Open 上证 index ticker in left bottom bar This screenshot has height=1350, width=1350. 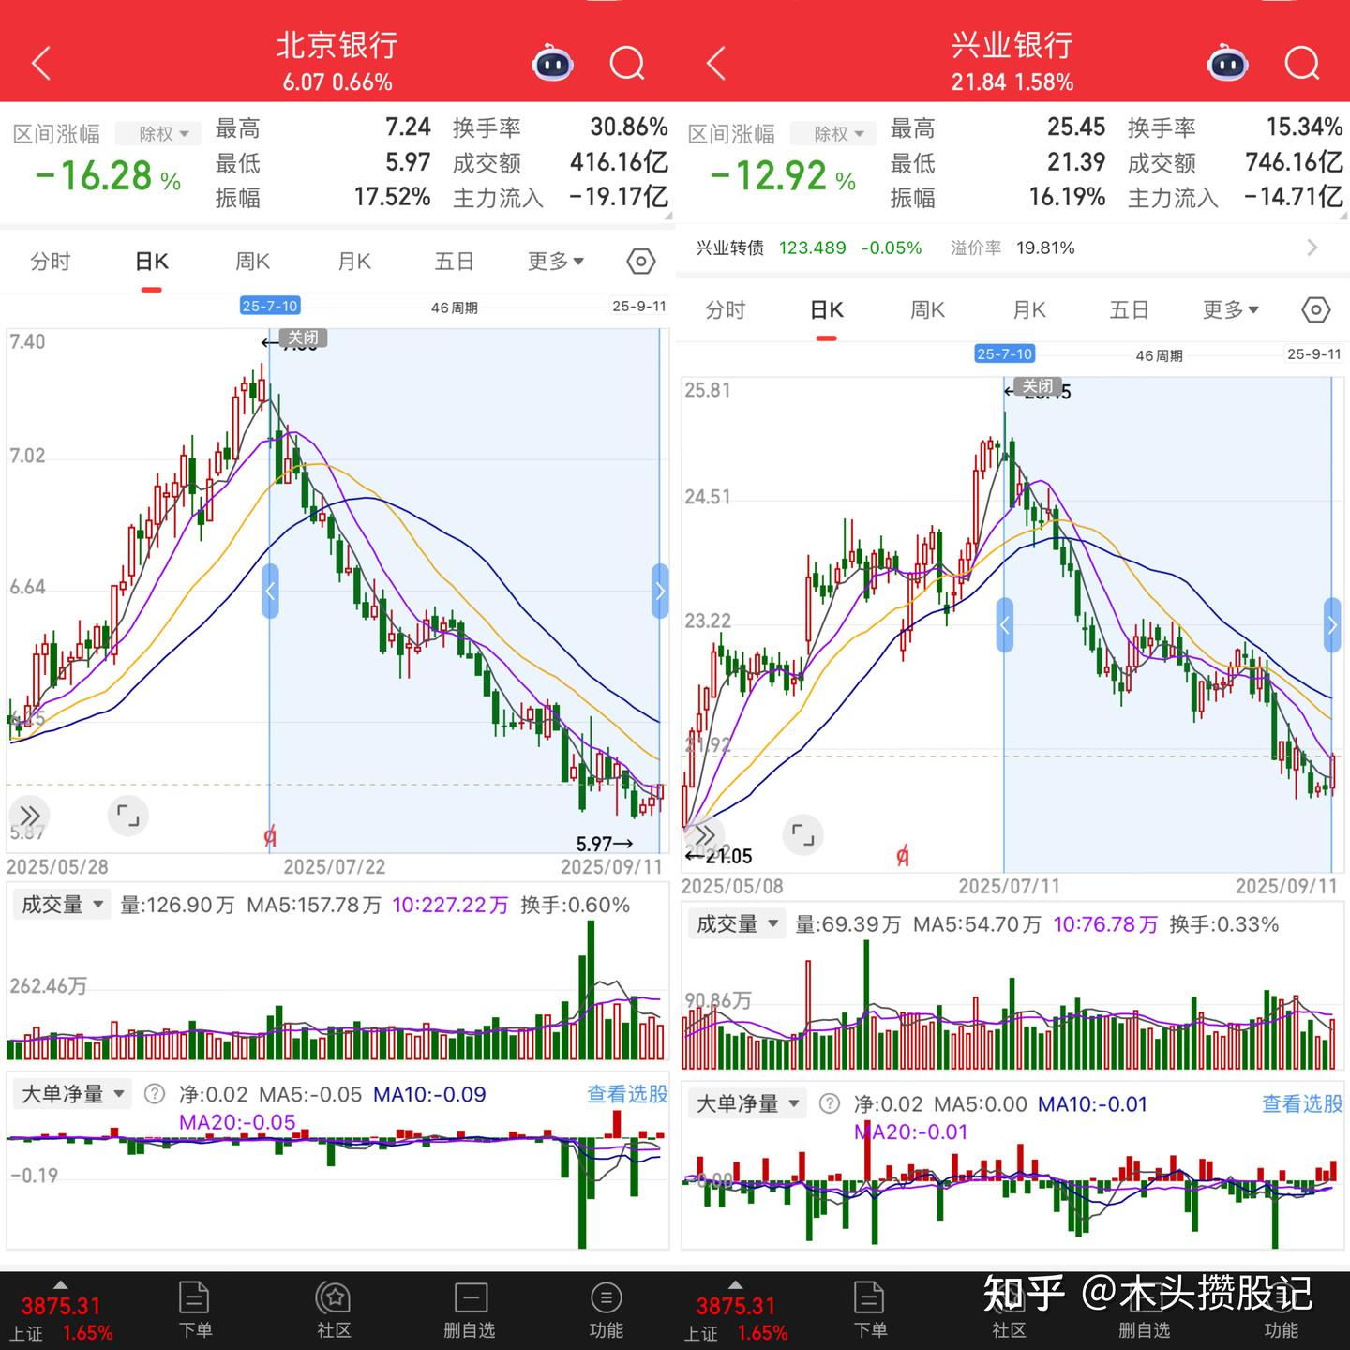coord(62,1312)
